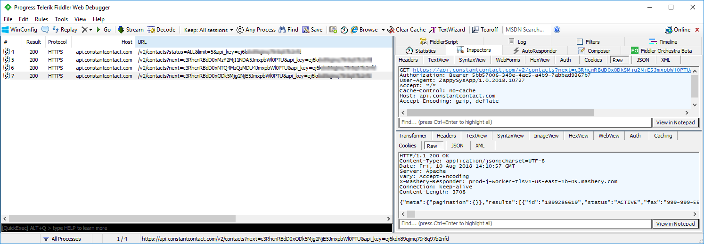Viewport: 704px width, 244px height.
Task: Click Go to resume sessions
Action: point(103,30)
